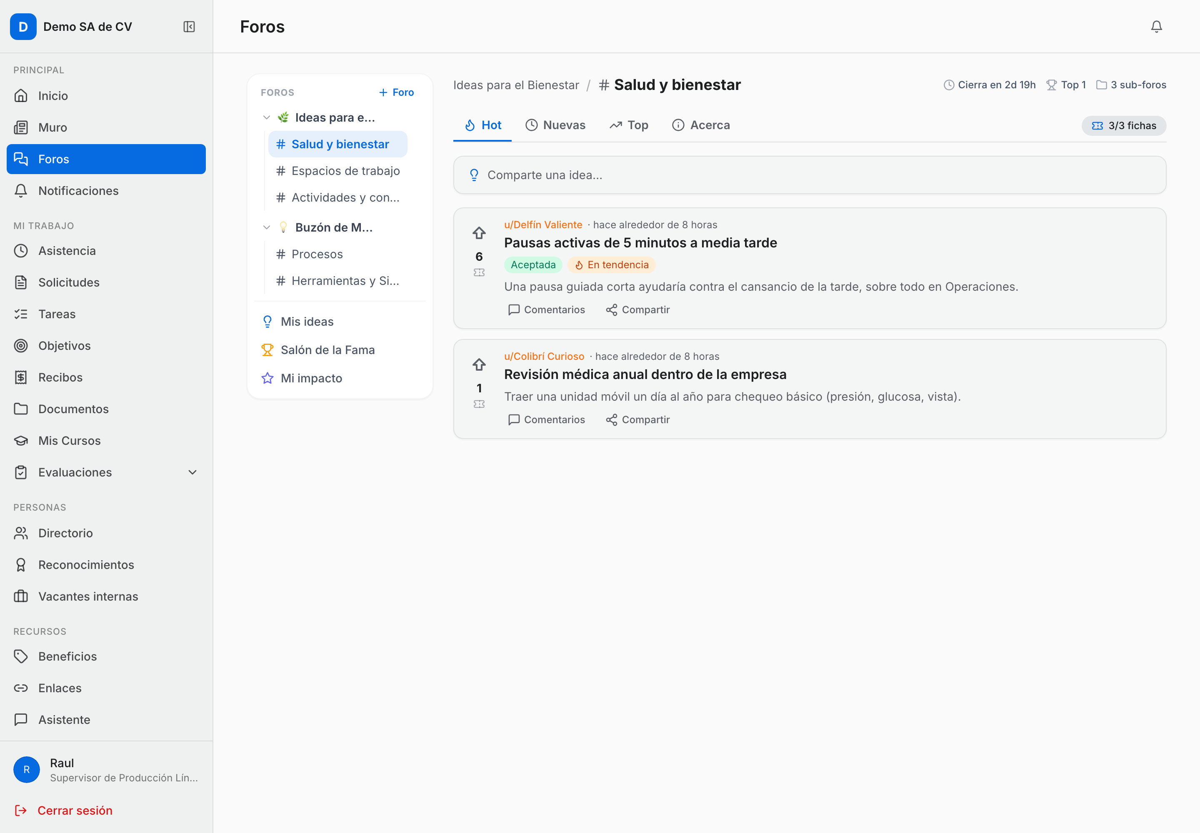Open Revisión médica anual post title
Screen dimensions: 1200x833
click(x=645, y=374)
